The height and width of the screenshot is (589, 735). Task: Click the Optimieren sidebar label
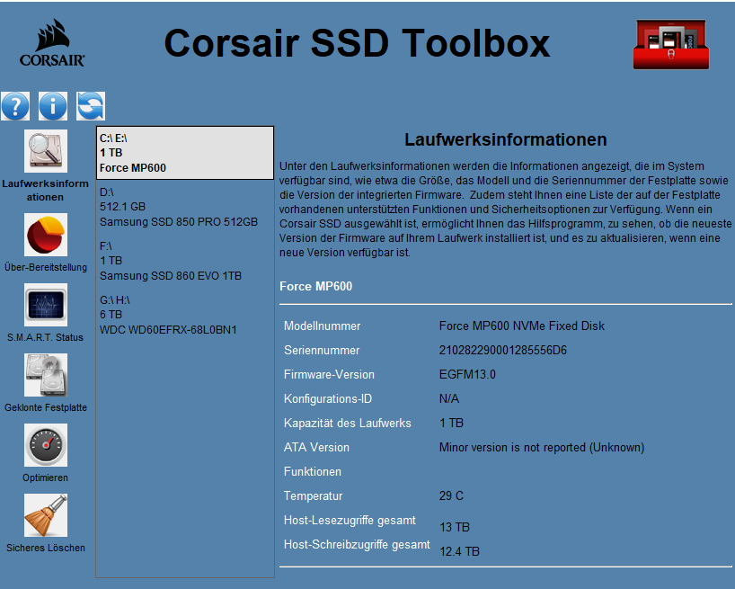[46, 477]
